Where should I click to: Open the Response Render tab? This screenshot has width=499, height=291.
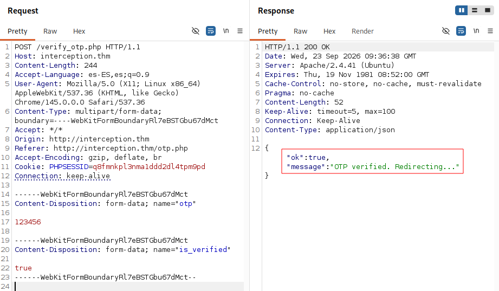362,31
